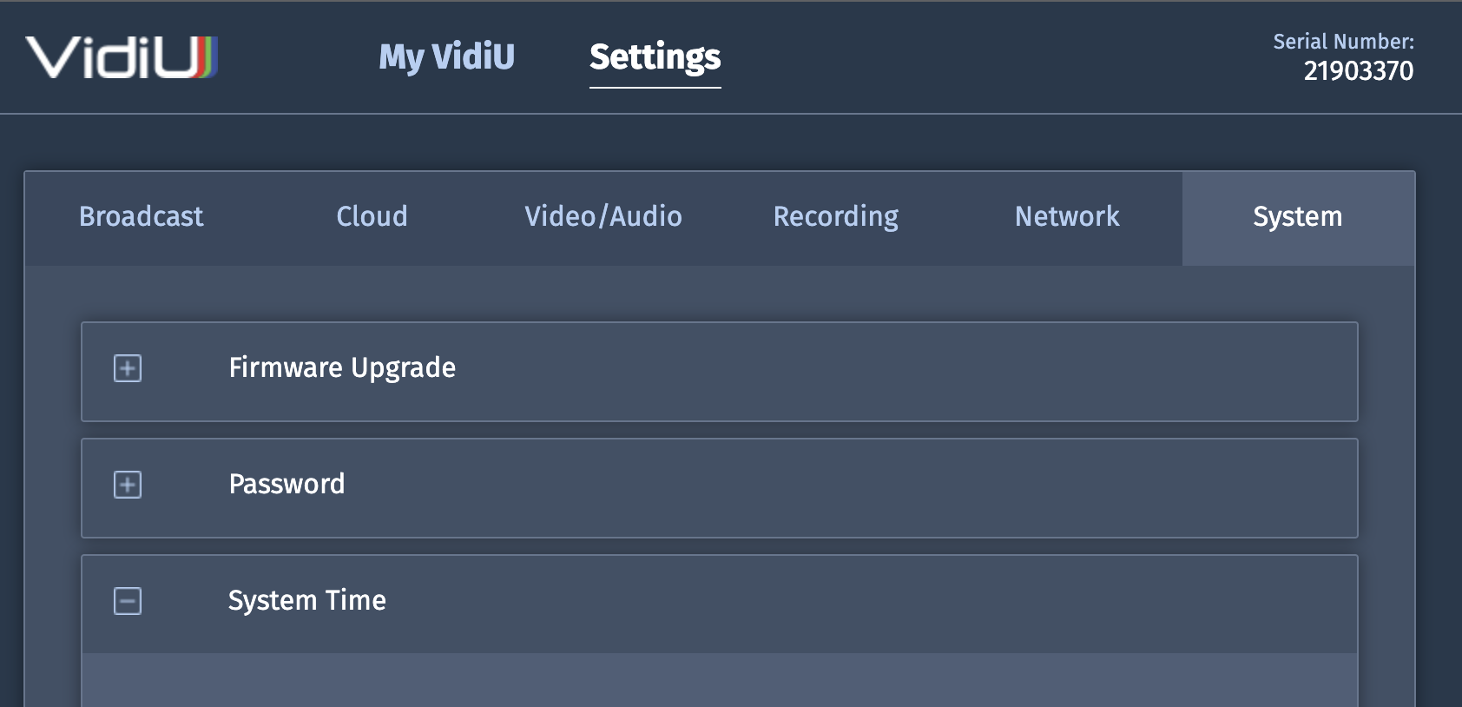Click the expanded System Time content area
The width and height of the screenshot is (1462, 707).
coord(720,682)
